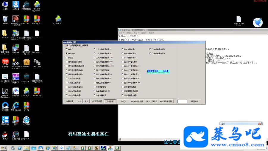The width and height of the screenshot is (268, 151).
Task: Launch the 暴风影音 desktop shortcut
Action: [x=5, y=121]
